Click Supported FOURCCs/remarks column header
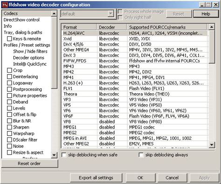This screenshot has width=221, height=184. tap(167, 27)
